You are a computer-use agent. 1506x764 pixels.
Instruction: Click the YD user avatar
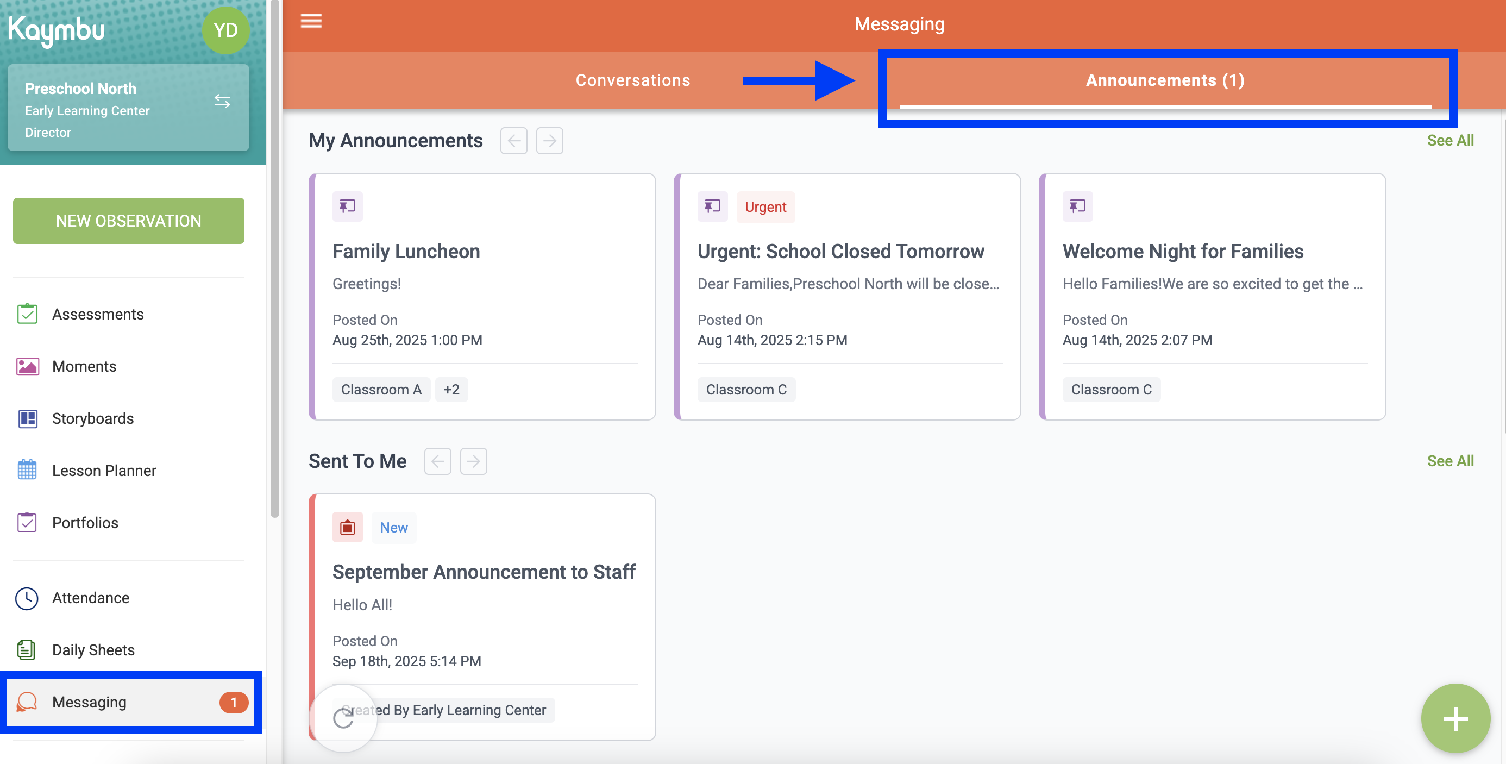coord(225,30)
